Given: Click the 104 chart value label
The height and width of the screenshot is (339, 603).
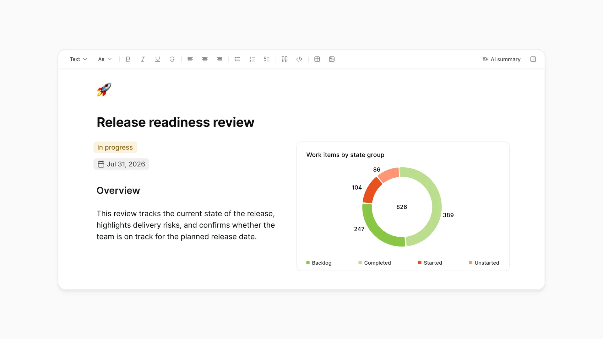Looking at the screenshot, I should (x=357, y=187).
